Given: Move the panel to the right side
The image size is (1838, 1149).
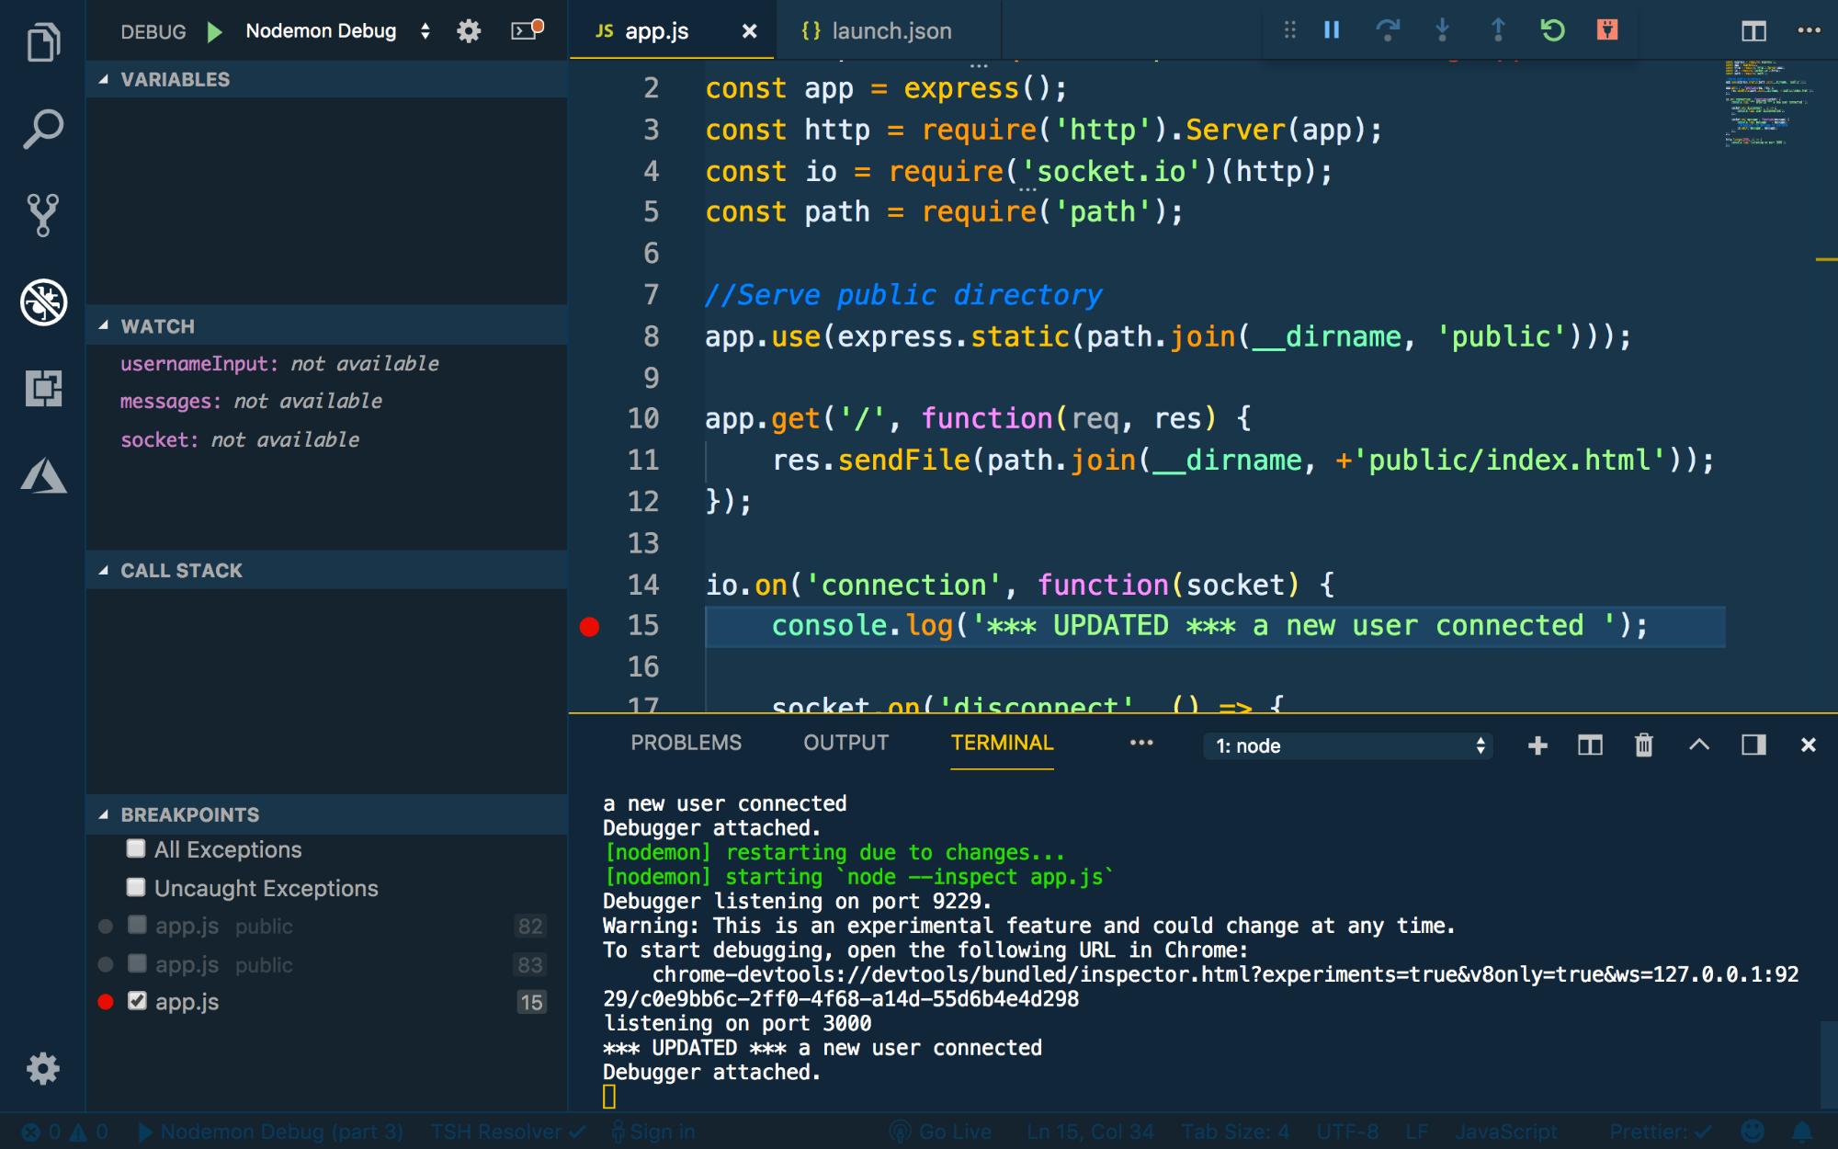Looking at the screenshot, I should click(x=1753, y=745).
